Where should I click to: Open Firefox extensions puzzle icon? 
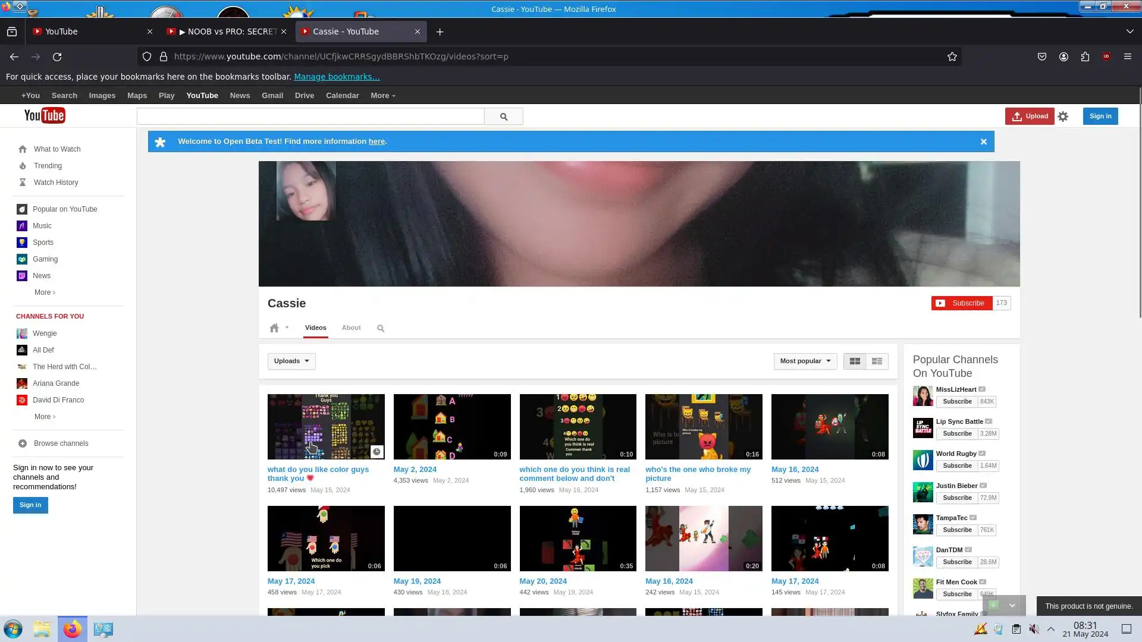[x=1085, y=56]
